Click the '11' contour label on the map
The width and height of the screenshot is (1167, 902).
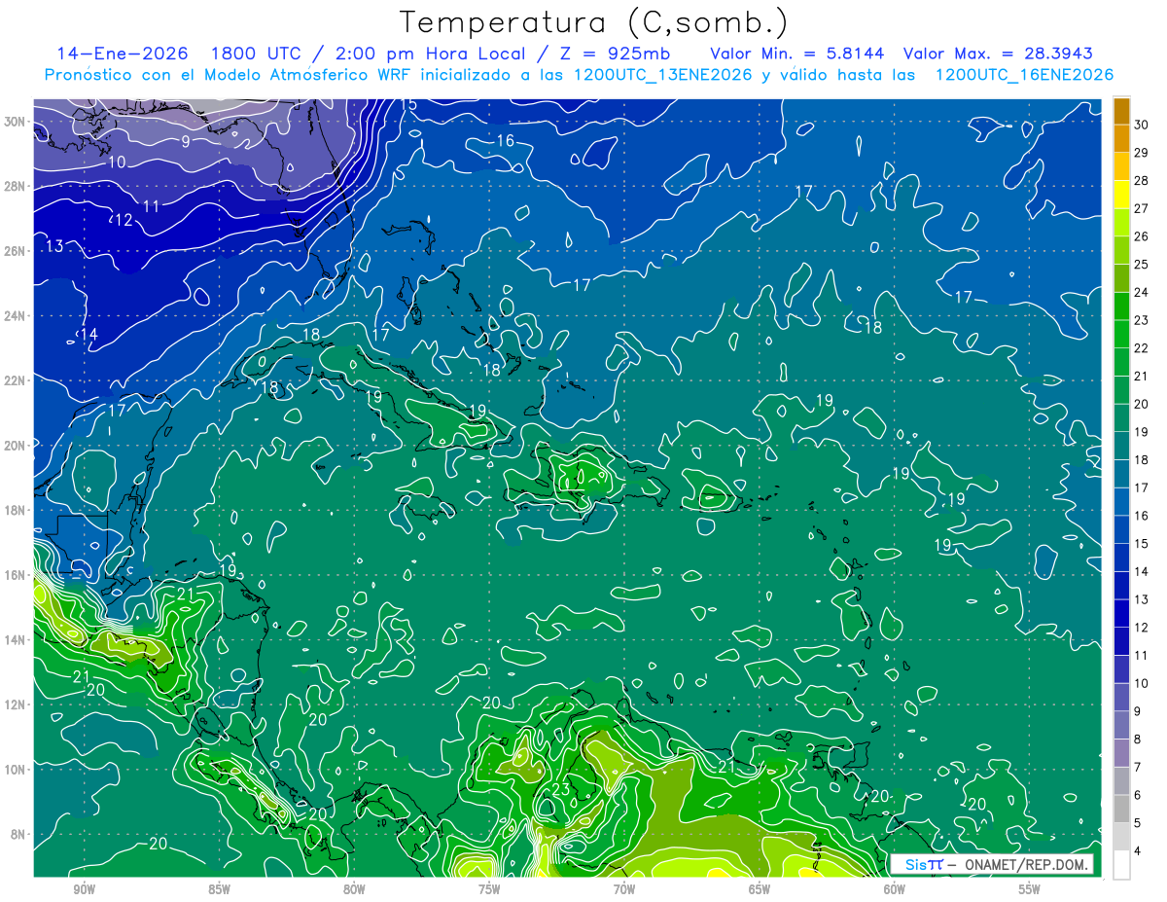tap(151, 206)
